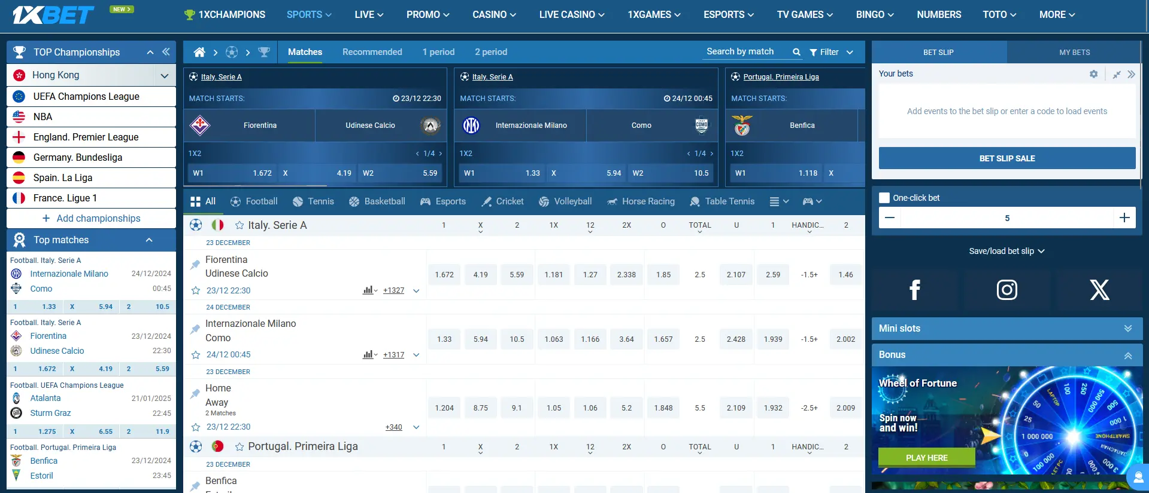Open 1XCHAMPIONS link
This screenshot has height=493, width=1149.
(225, 14)
